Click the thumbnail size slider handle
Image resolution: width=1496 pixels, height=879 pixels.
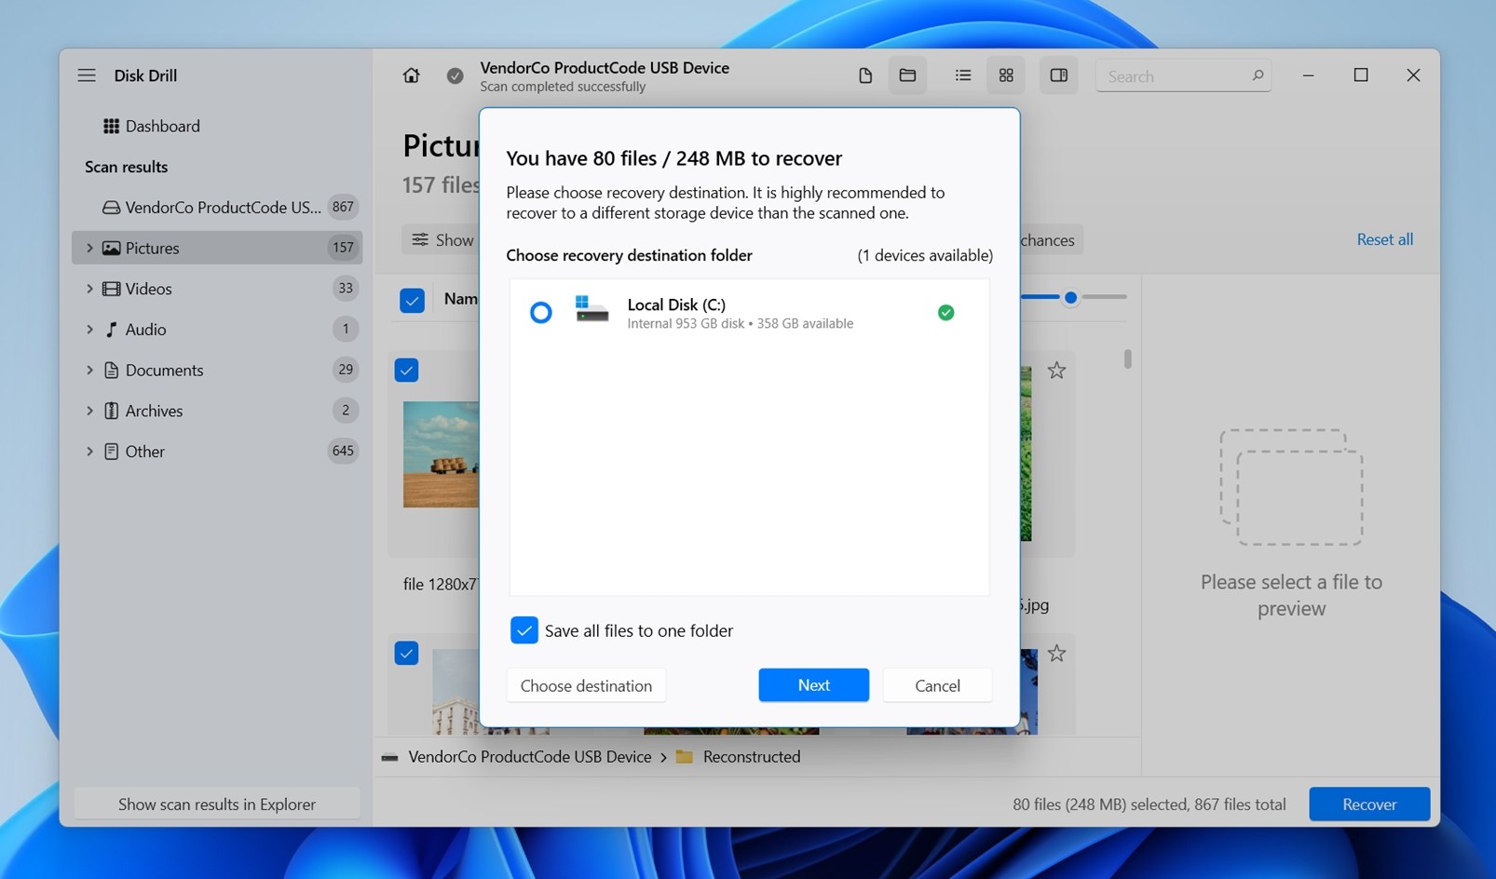[1071, 298]
